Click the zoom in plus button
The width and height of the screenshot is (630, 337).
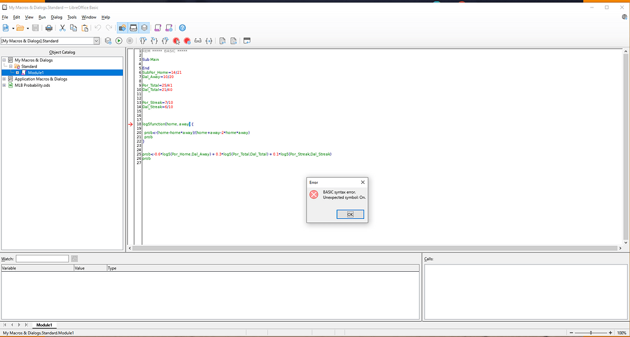tap(610, 333)
